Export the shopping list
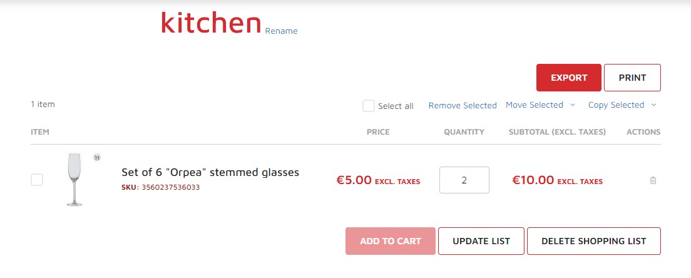The image size is (691, 278). pyautogui.click(x=569, y=78)
